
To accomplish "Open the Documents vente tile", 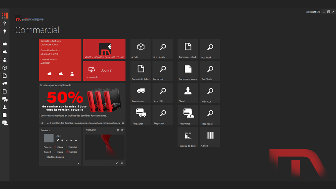I will point(188,71).
